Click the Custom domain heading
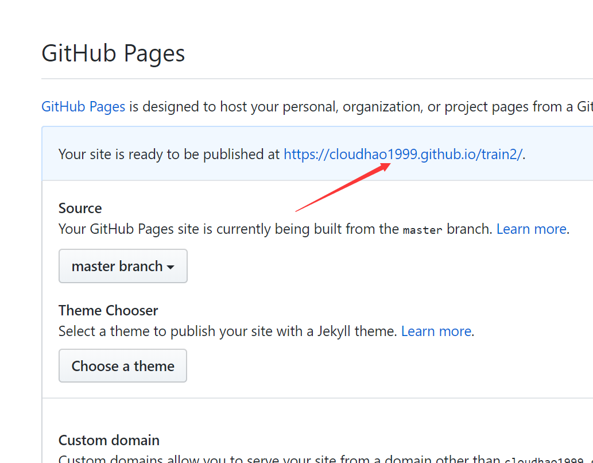 tap(109, 440)
